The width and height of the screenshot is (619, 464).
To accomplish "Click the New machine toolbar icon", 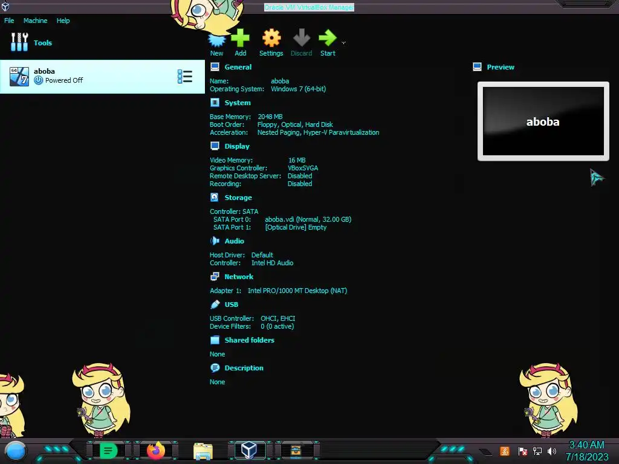I will [217, 39].
